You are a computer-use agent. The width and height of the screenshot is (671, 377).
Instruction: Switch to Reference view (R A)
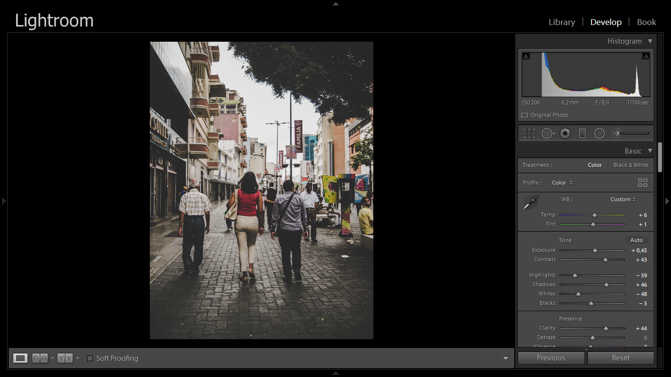(x=40, y=358)
